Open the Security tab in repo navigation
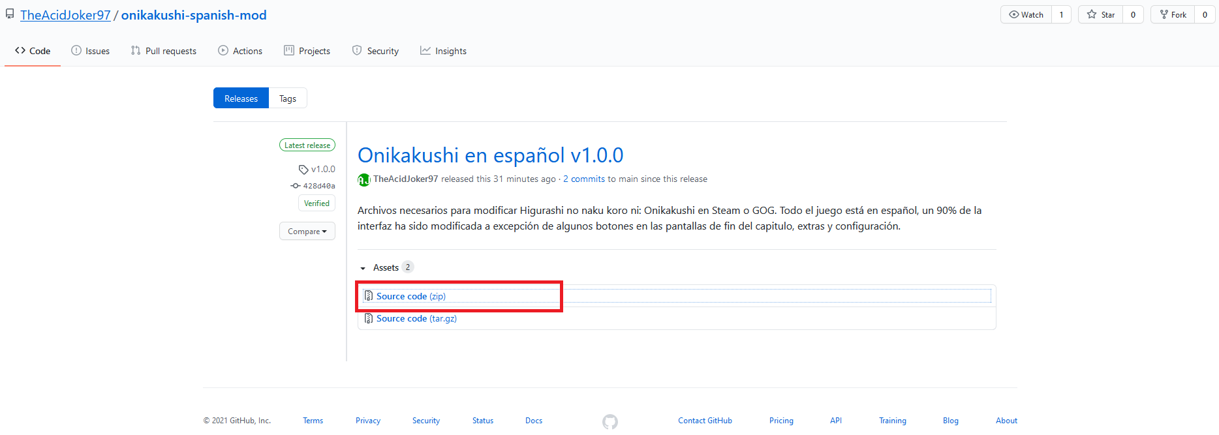Viewport: 1219px width, 435px height. point(375,51)
